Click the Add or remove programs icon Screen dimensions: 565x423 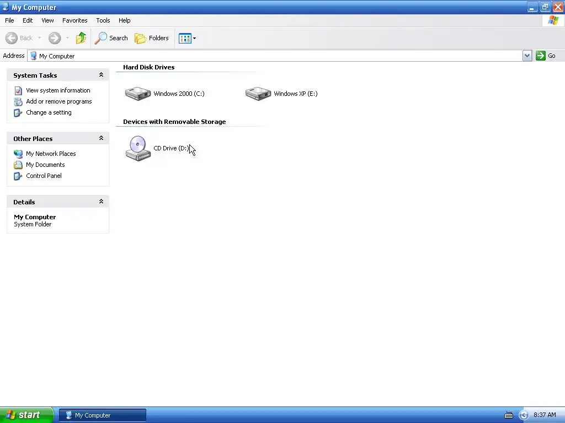pos(18,102)
